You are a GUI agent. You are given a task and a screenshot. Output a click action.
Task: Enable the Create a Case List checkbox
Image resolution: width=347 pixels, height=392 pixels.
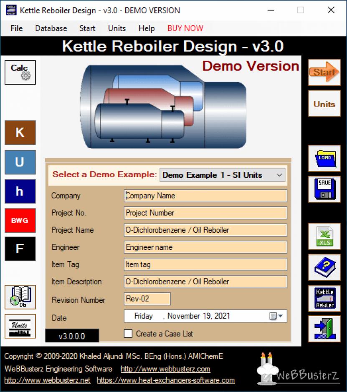click(x=128, y=334)
